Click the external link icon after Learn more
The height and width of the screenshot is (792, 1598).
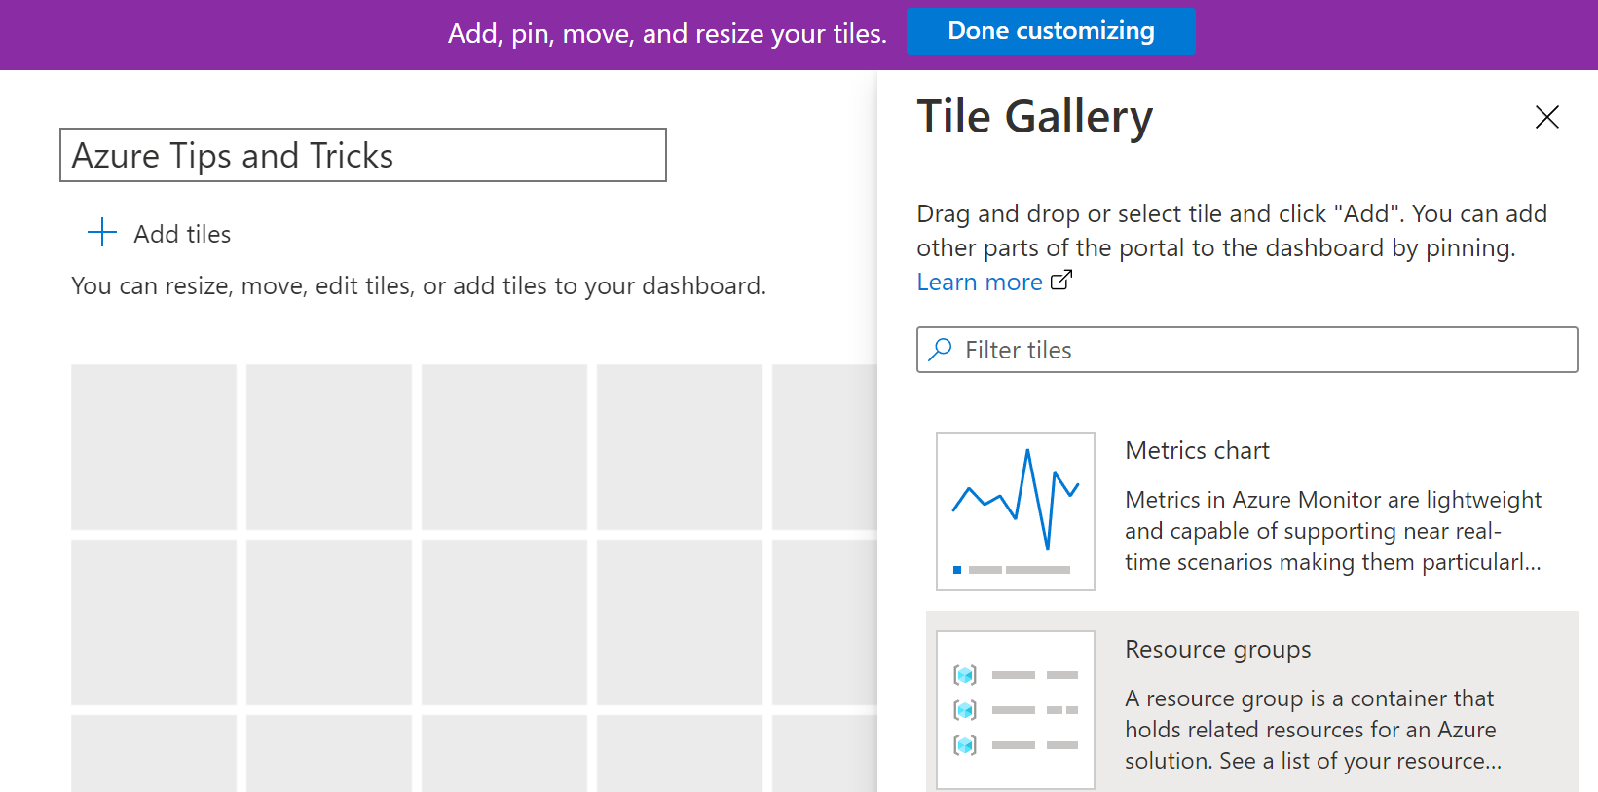pyautogui.click(x=1061, y=281)
